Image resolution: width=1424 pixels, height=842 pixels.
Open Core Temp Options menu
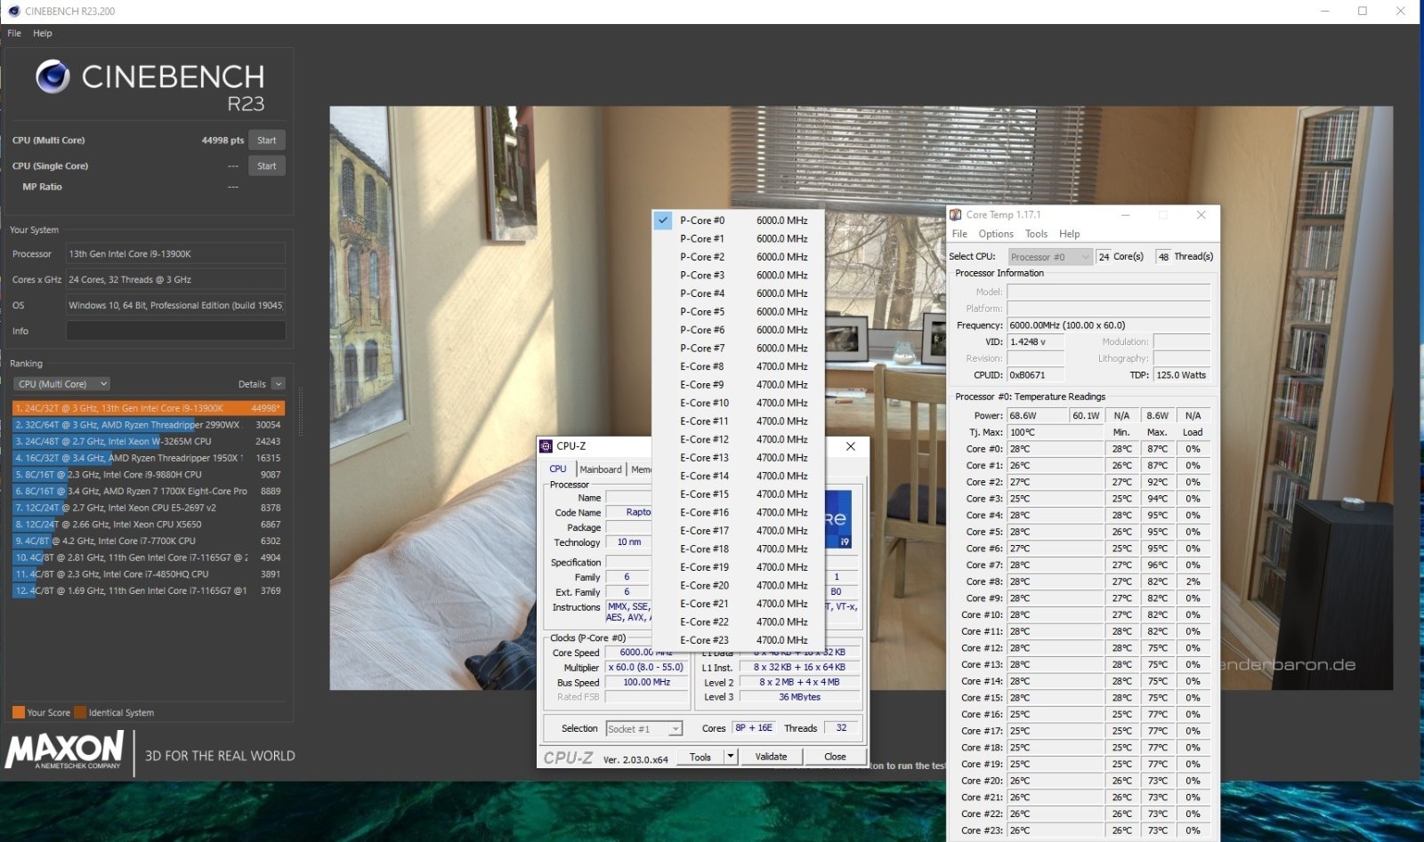click(x=996, y=234)
